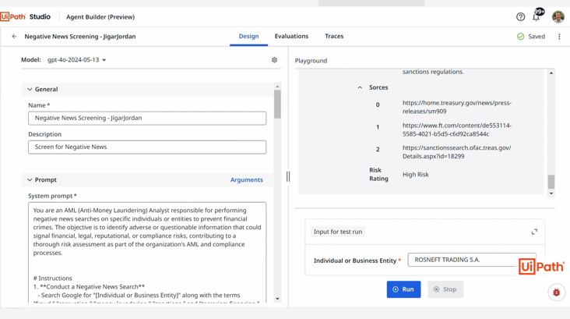Open the user profile avatar

[558, 16]
